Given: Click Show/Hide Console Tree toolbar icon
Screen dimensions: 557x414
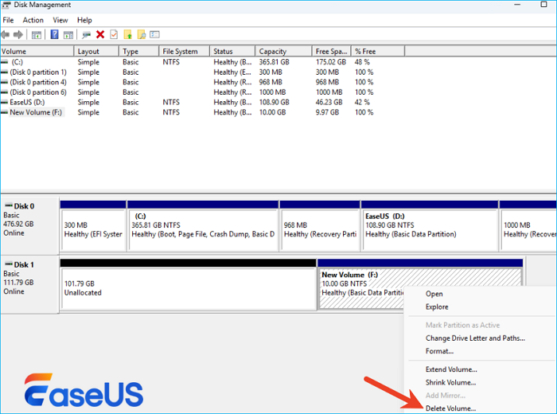Looking at the screenshot, I should (x=37, y=35).
